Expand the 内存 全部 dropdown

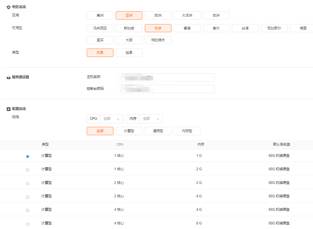click(151, 119)
